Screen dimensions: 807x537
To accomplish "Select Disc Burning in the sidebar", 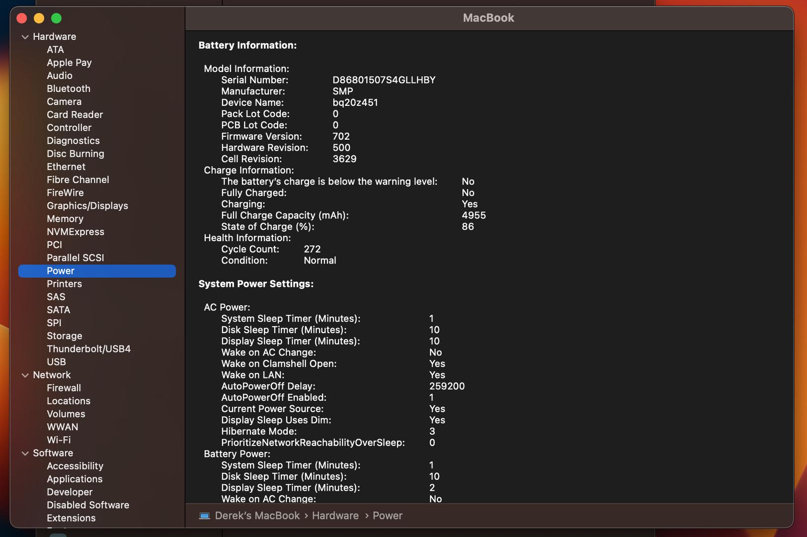I will click(76, 154).
